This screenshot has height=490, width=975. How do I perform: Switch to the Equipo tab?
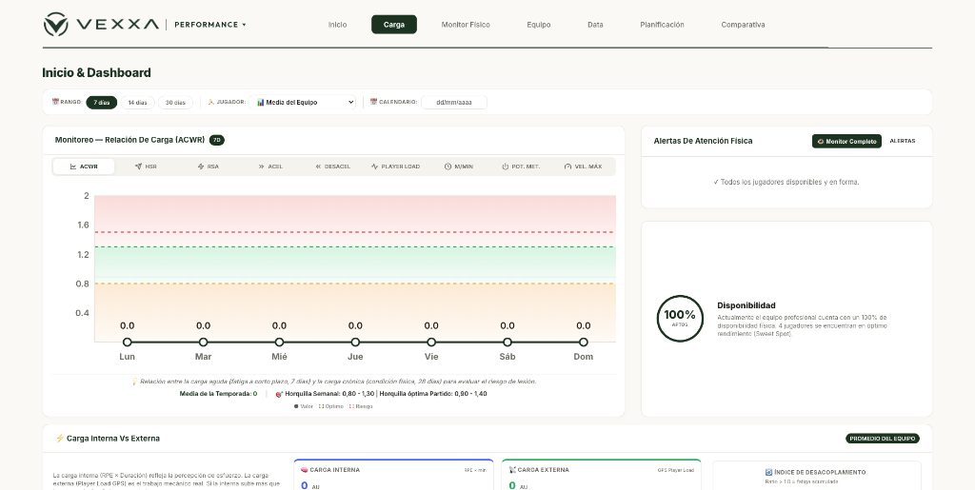pos(539,25)
